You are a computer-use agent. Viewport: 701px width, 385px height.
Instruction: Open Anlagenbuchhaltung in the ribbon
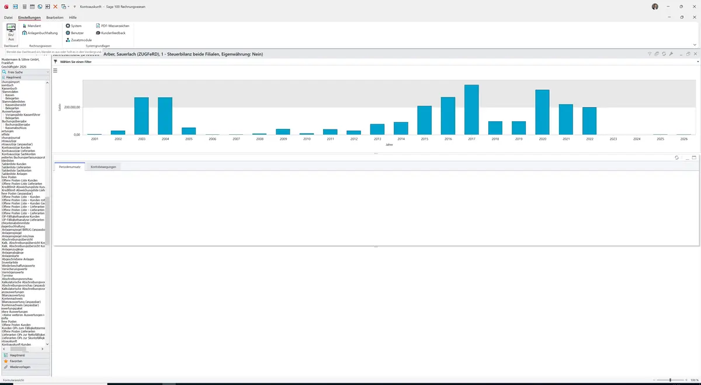click(40, 33)
